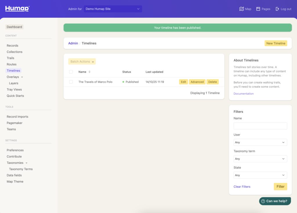The image size is (297, 213).
Task: Click the Documentation link
Action: 243,94
